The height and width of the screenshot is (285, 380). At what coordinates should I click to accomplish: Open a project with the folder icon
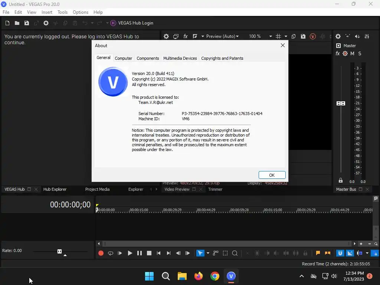coord(17,23)
